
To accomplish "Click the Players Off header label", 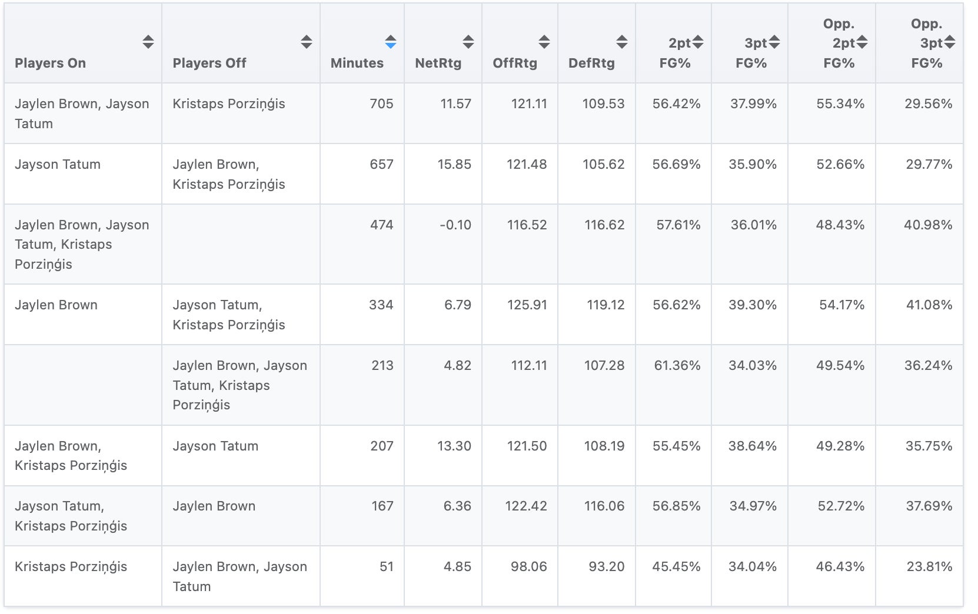I will (x=209, y=63).
